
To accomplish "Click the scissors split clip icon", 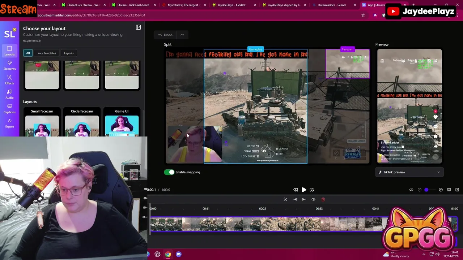I will (x=285, y=199).
